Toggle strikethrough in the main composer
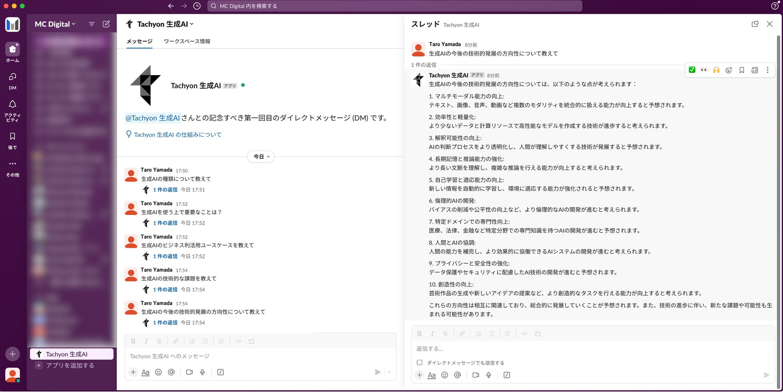This screenshot has width=783, height=392. point(159,341)
